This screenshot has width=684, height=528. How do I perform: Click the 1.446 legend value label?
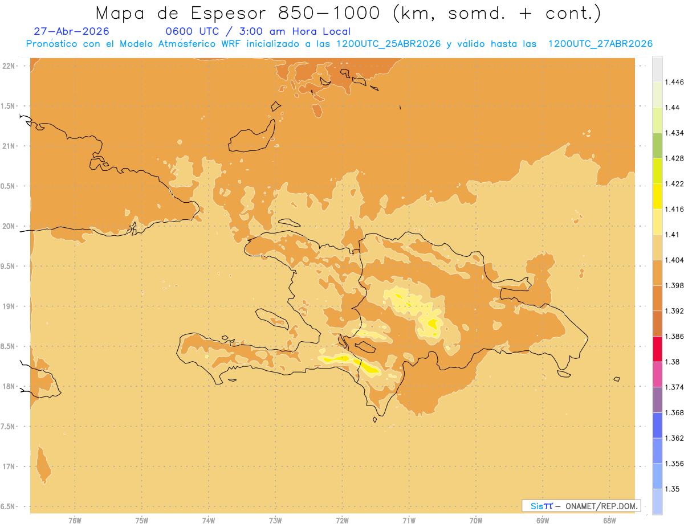[x=674, y=82]
